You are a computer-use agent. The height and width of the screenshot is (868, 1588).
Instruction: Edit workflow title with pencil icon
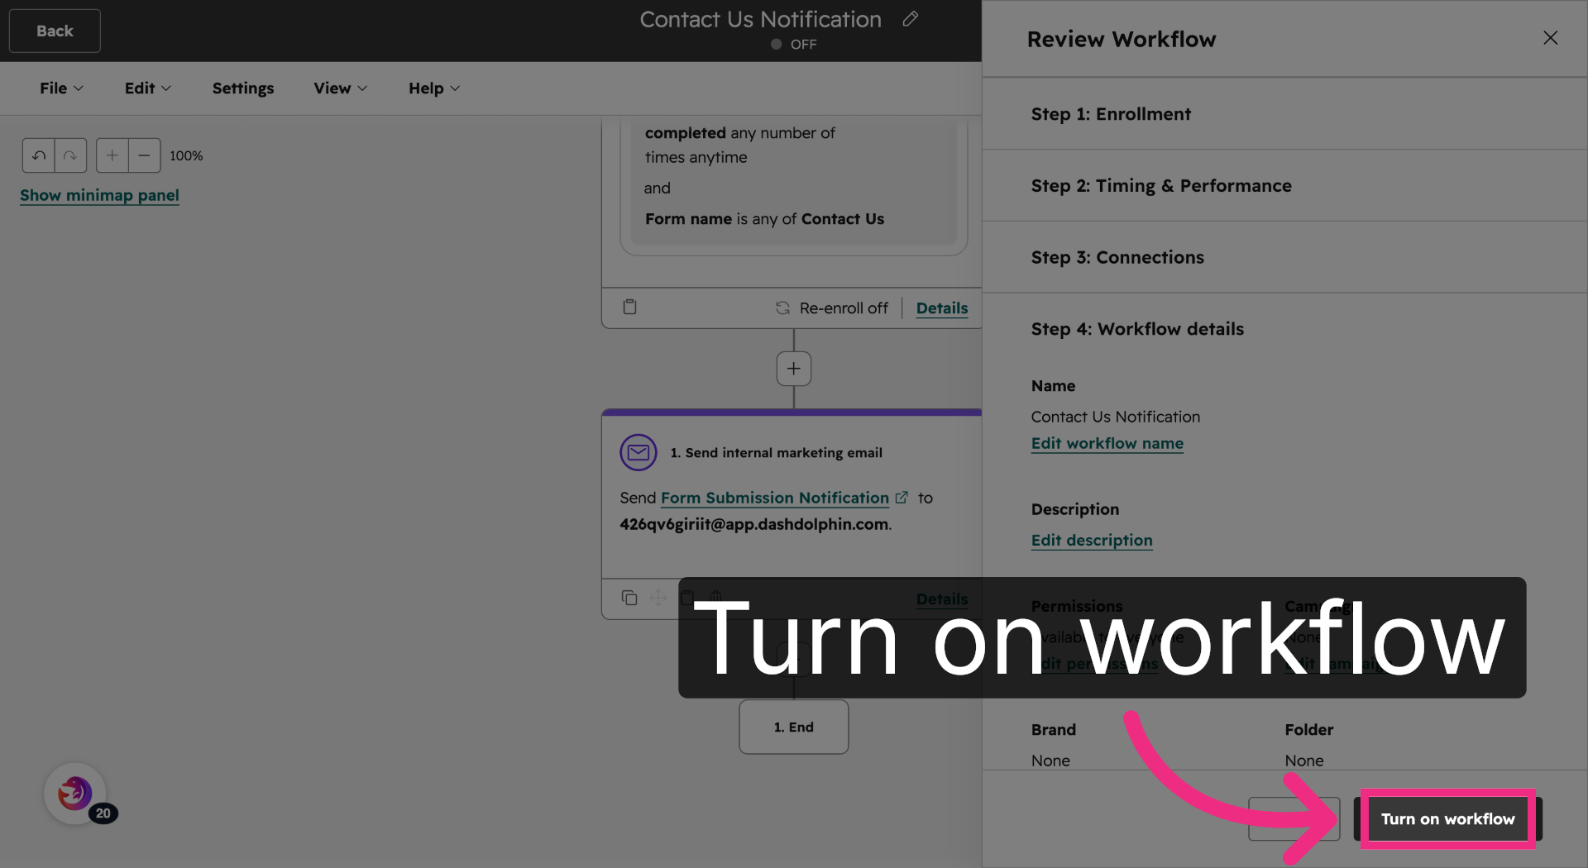point(910,19)
